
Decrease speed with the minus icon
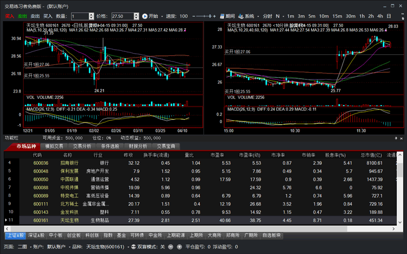click(194, 16)
